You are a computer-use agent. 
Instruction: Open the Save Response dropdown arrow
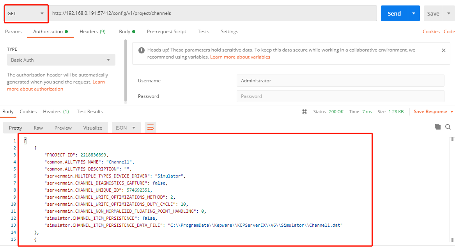click(452, 112)
